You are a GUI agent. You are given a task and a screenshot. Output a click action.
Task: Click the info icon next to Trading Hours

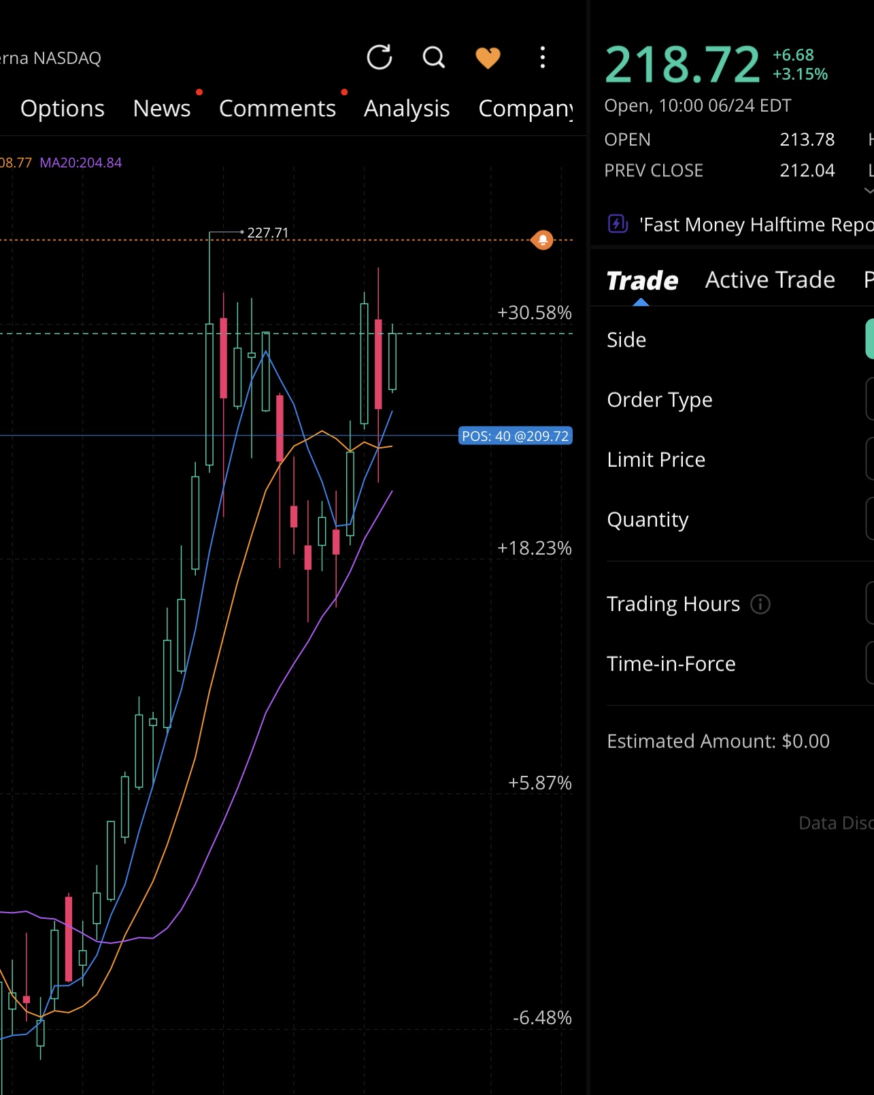[x=760, y=604]
